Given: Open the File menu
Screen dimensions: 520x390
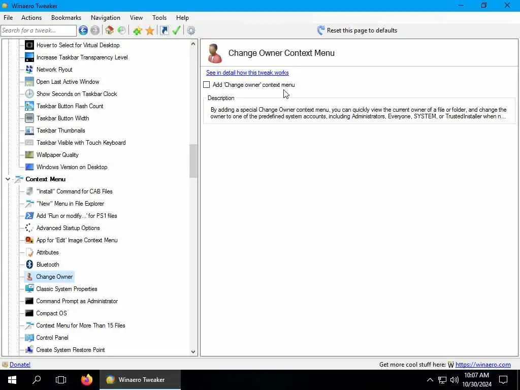Looking at the screenshot, I should (x=8, y=18).
